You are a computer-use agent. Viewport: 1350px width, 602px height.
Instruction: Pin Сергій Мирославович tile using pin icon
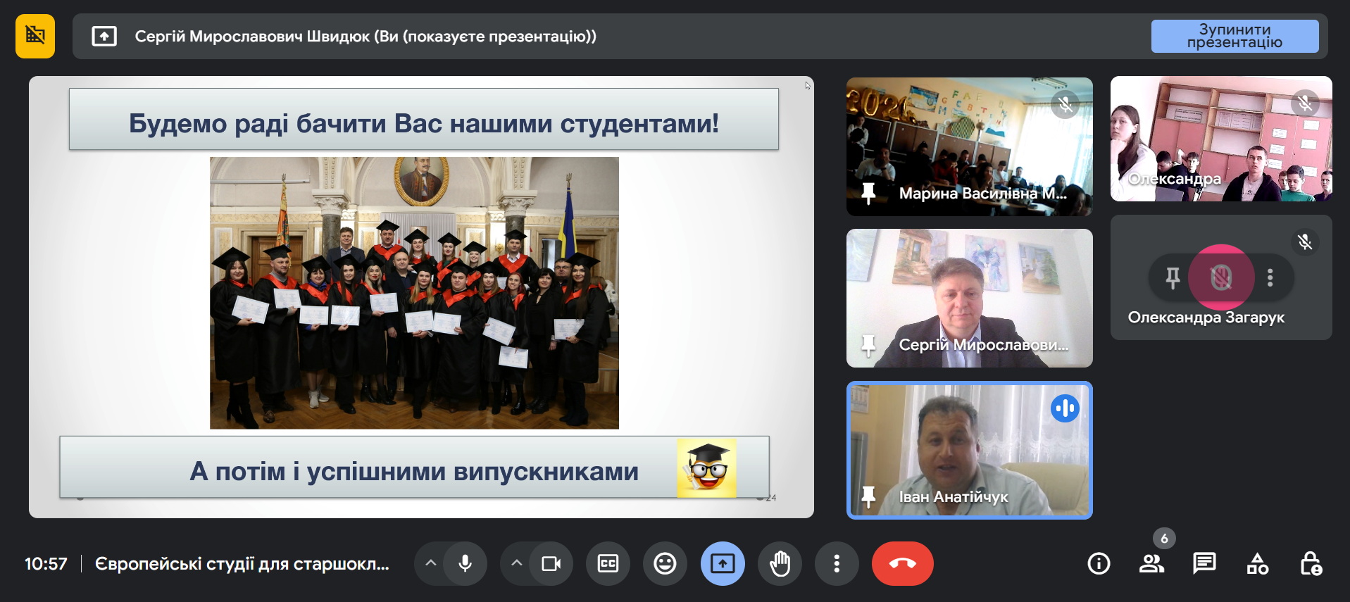pos(868,345)
